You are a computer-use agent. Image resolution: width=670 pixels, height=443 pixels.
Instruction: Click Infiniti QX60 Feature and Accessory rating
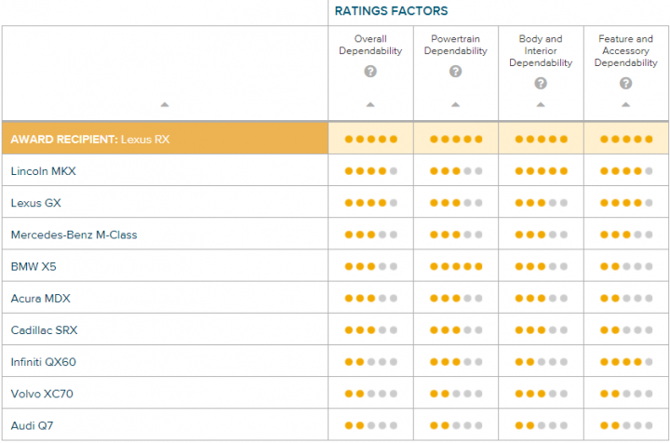[x=626, y=362]
